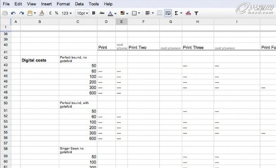Select highlighted column E header
The width and height of the screenshot is (276, 168).
coord(122,22)
